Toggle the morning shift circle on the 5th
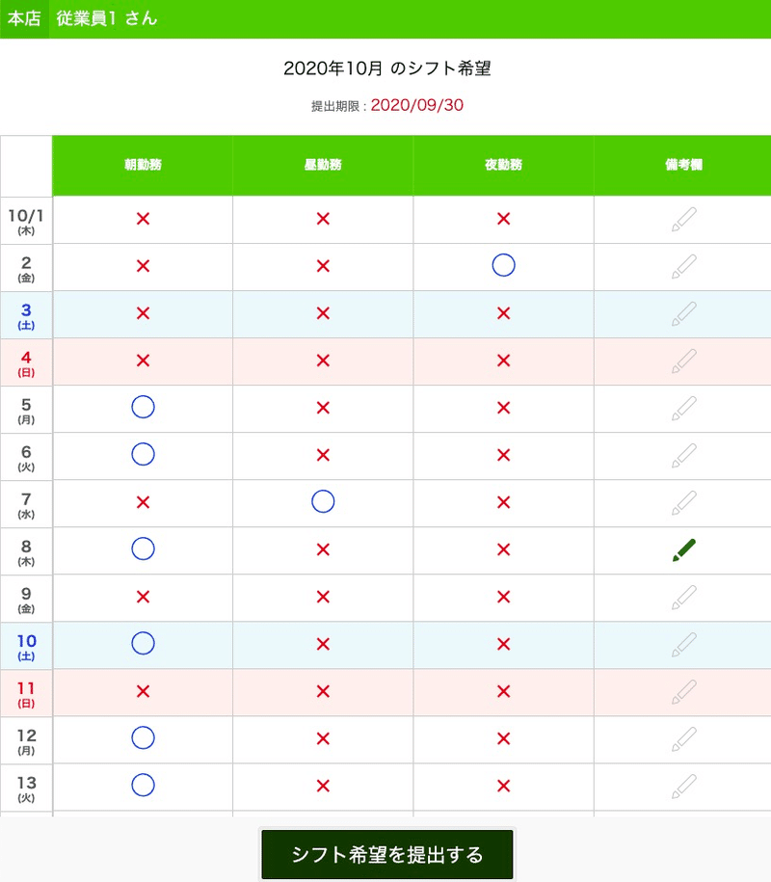 click(x=143, y=408)
